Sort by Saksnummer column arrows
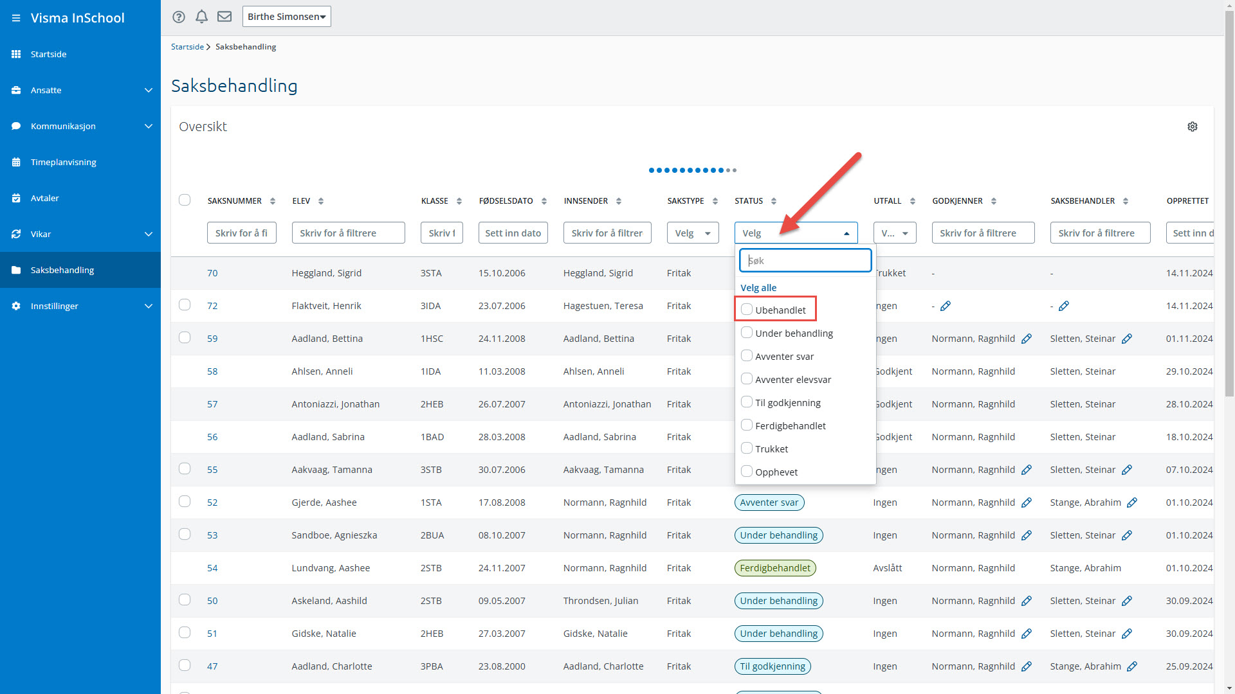Viewport: 1235px width, 694px height. point(273,201)
